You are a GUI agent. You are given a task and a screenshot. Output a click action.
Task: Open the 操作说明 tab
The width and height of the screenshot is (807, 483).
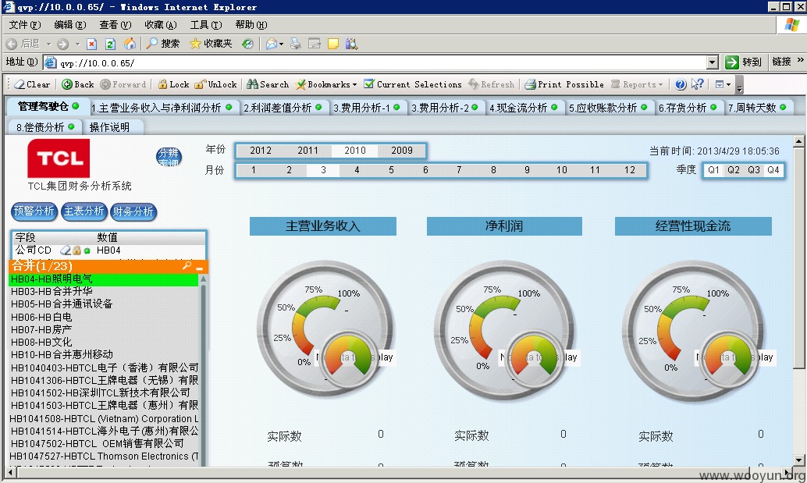109,127
